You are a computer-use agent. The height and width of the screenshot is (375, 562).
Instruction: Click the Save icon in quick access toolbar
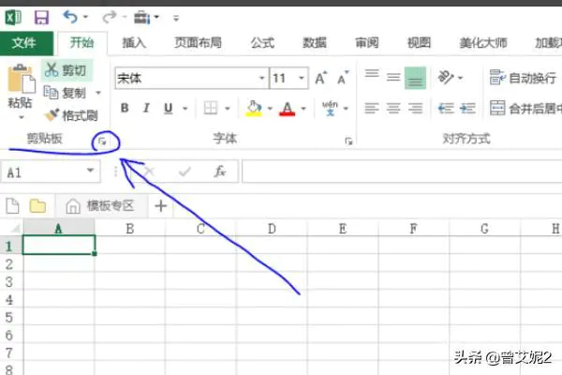pos(41,17)
